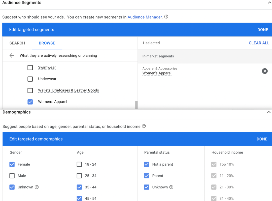Click the segment list scrollbar

(136, 104)
